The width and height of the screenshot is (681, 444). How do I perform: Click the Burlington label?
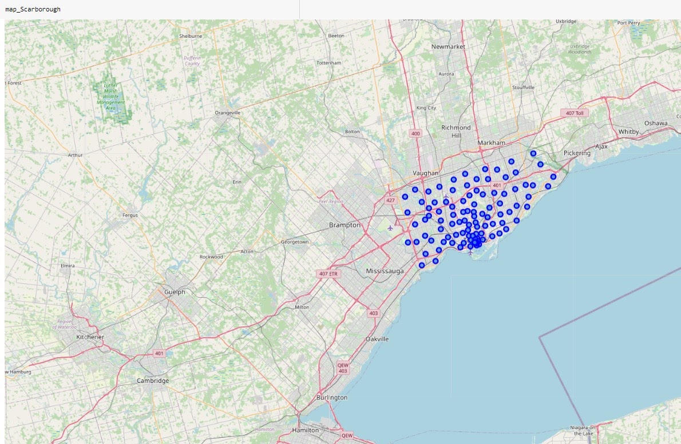[332, 398]
